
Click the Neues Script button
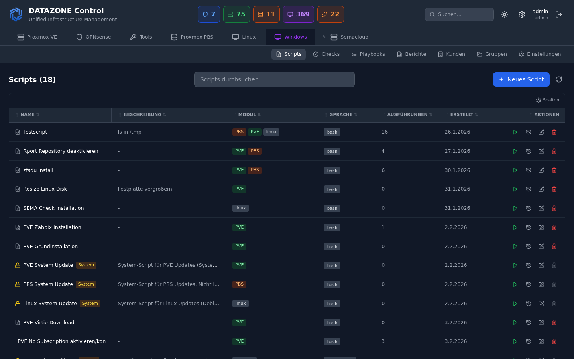tap(521, 79)
